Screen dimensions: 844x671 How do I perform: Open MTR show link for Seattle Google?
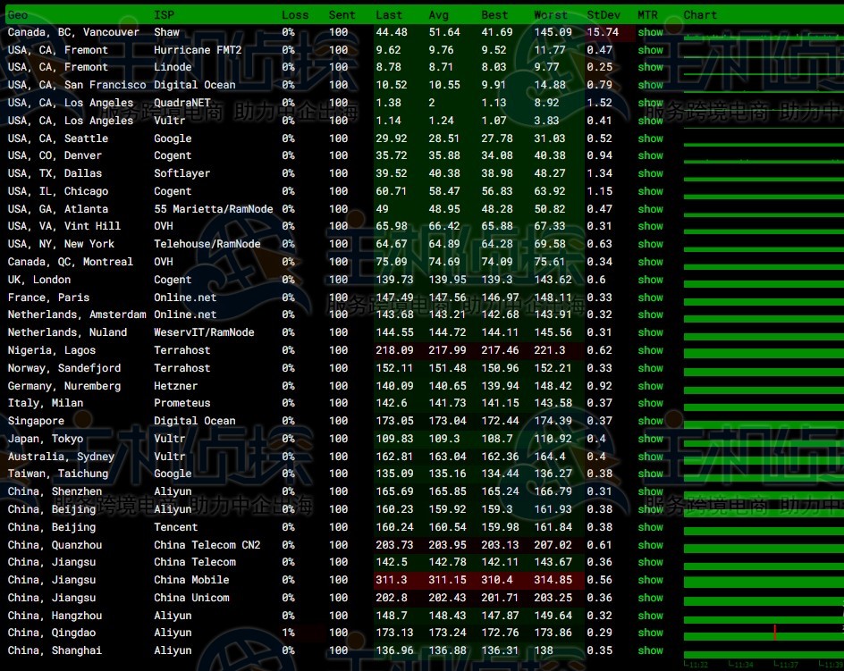click(x=650, y=138)
